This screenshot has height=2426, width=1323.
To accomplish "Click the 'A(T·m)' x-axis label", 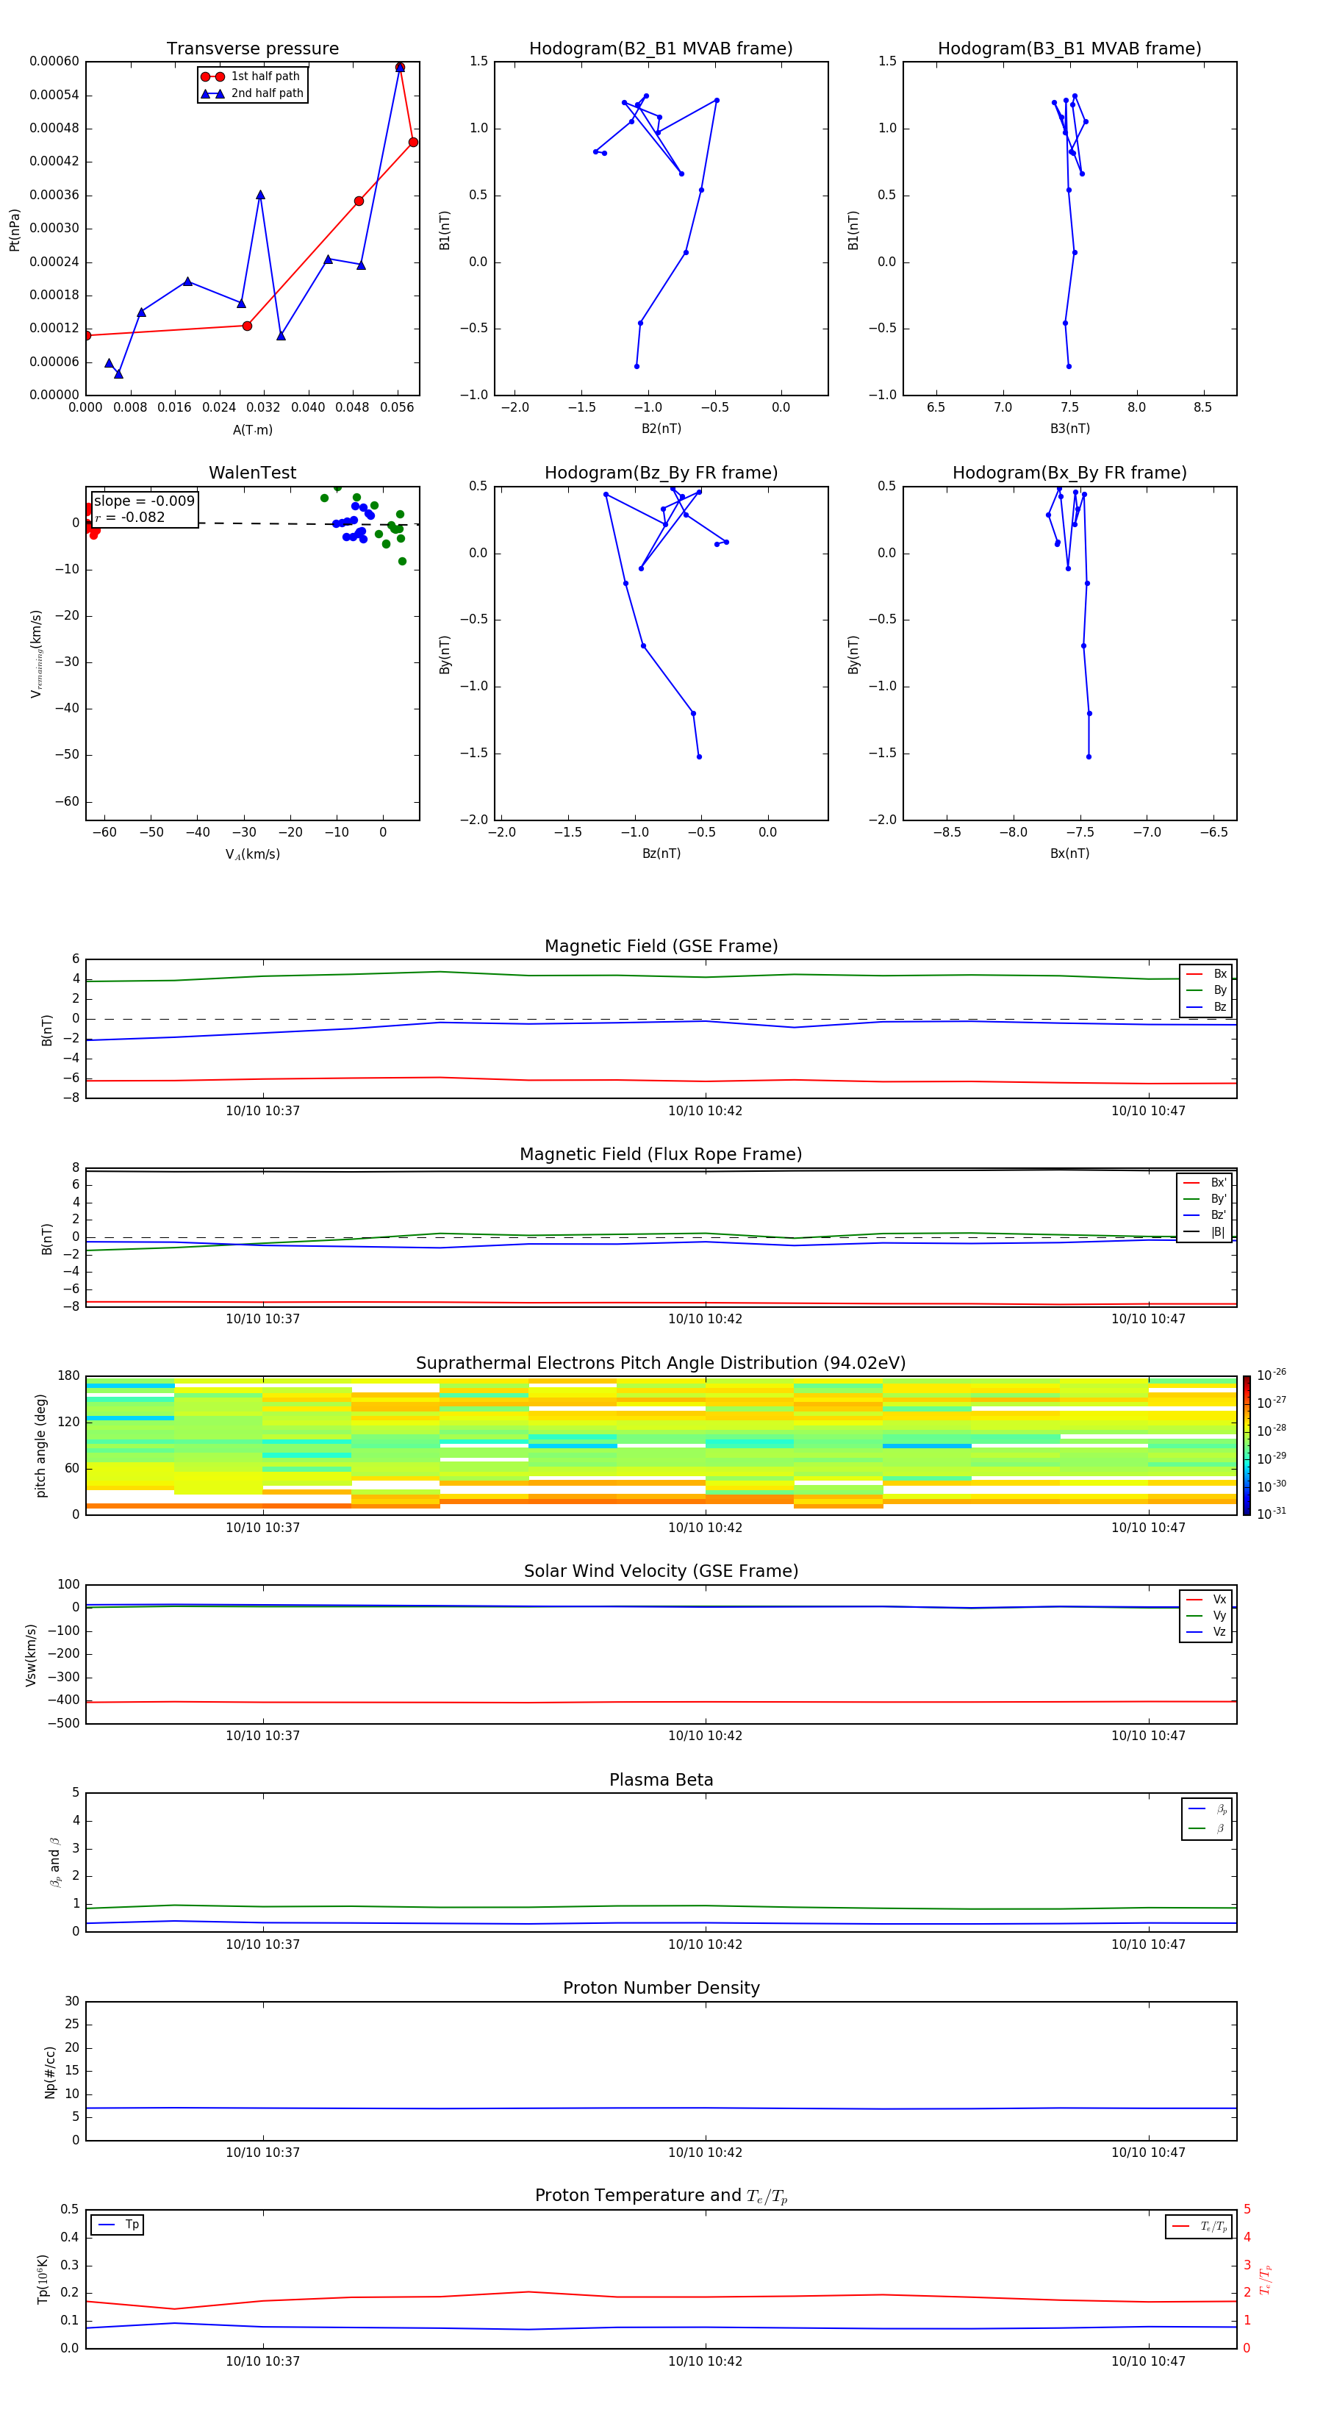I will [252, 429].
